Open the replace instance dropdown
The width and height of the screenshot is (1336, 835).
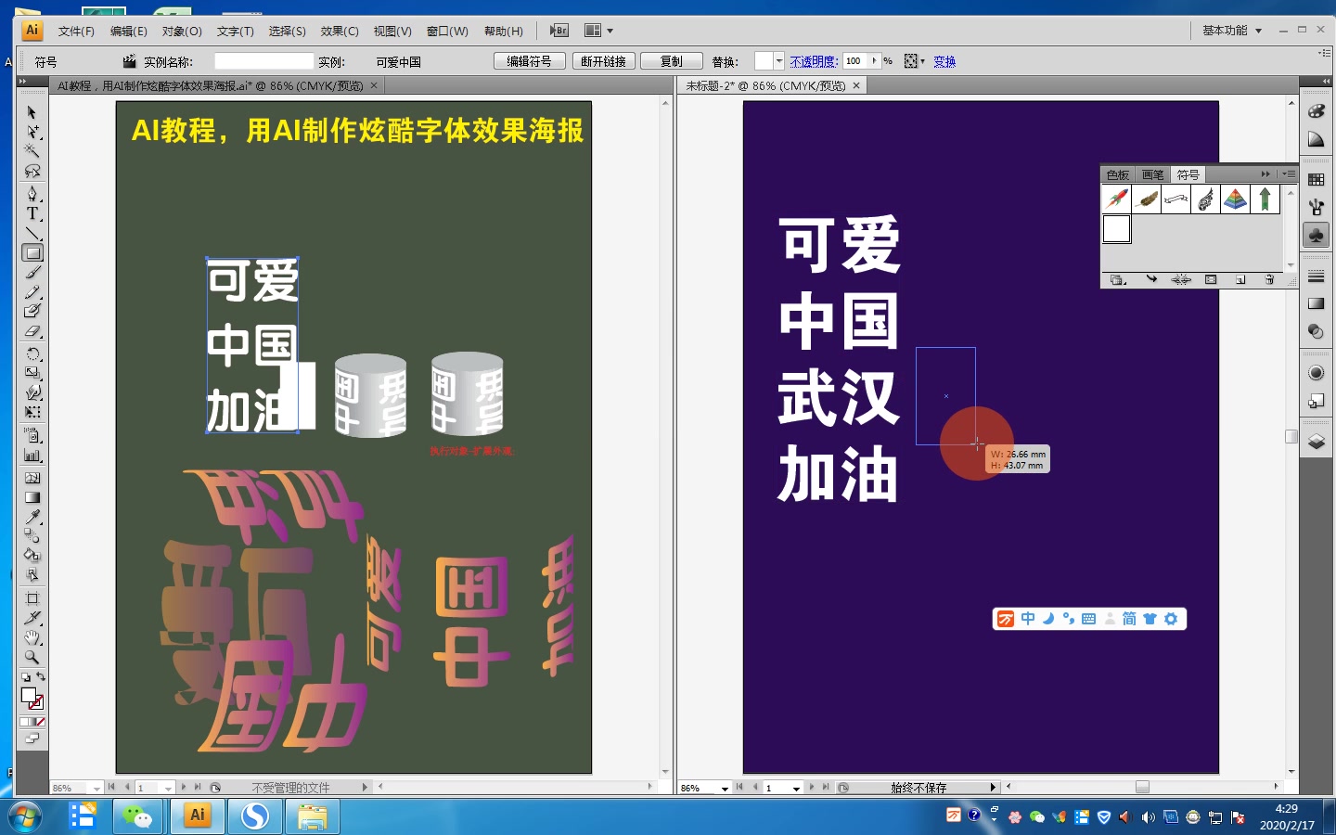point(778,61)
